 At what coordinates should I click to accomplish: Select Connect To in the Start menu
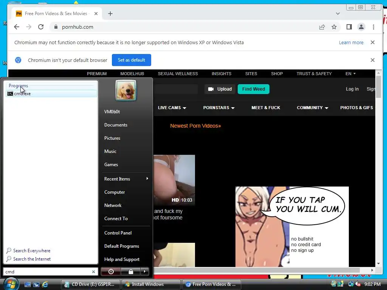coord(116,219)
